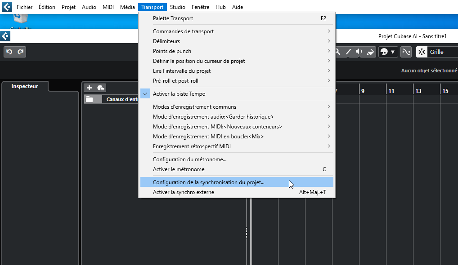Open the color palette dropdown arrow
Image resolution: width=458 pixels, height=265 pixels.
(x=393, y=52)
